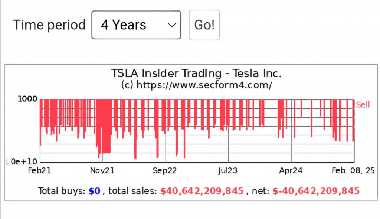380x219 pixels.
Task: Click the Feb21 x-axis label
Action: (39, 170)
